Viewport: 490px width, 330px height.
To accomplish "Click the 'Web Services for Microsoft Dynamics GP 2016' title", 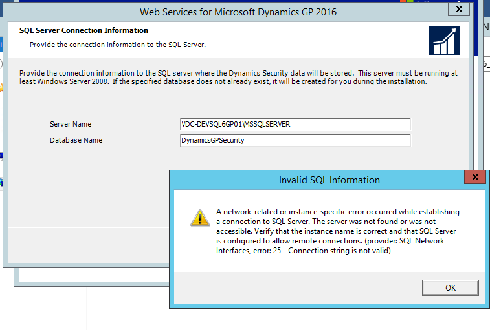I will [238, 12].
